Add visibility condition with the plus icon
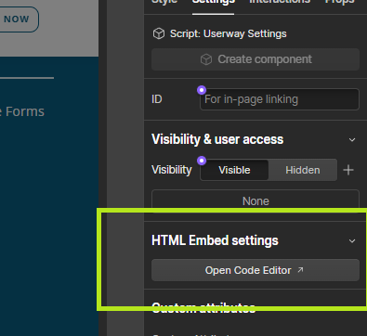Screen dimensions: 367x336 click(348, 170)
